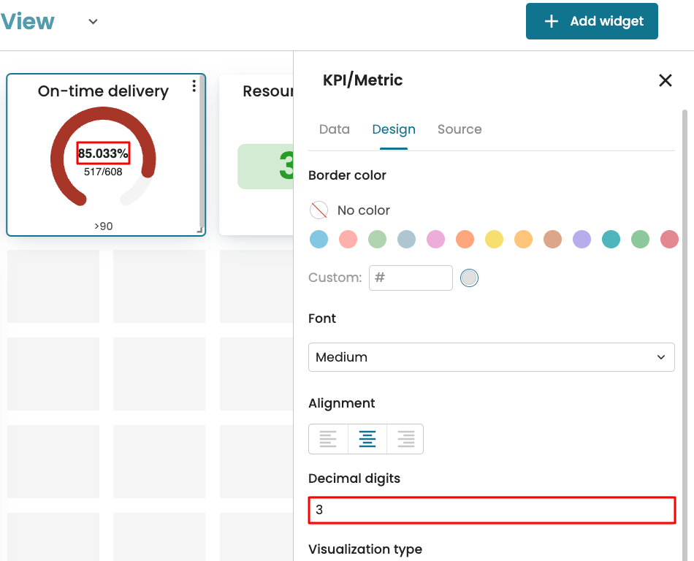Pick the lavender purple border color swatch

[x=581, y=239]
